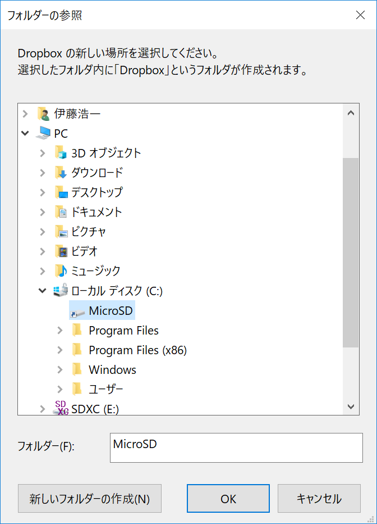Expand the SDXC (E:) drive node
Screen dimensions: 377x524
pos(42,409)
